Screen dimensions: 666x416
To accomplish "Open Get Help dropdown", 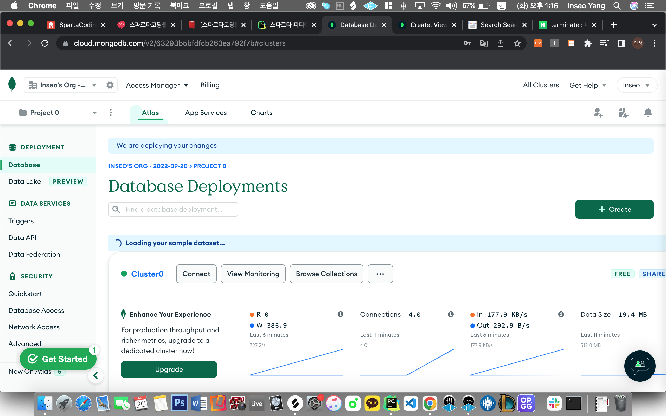I will (x=588, y=85).
